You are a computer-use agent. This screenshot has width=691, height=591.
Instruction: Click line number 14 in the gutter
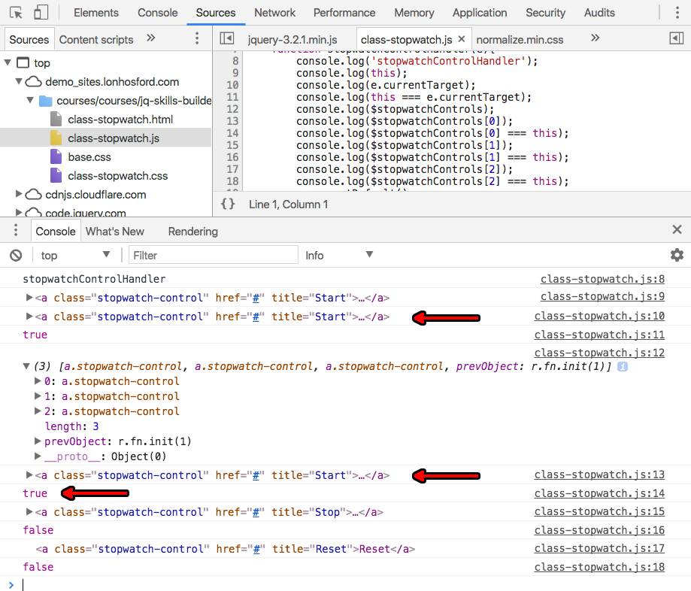pyautogui.click(x=232, y=133)
